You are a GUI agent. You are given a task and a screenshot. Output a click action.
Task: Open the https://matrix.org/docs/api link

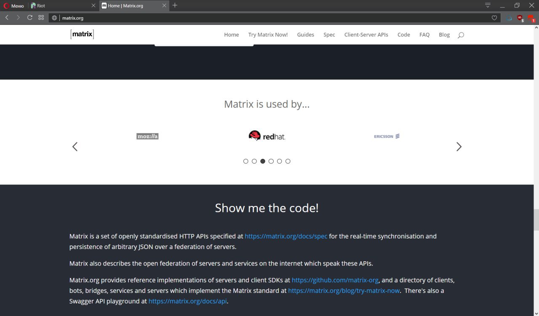188,301
